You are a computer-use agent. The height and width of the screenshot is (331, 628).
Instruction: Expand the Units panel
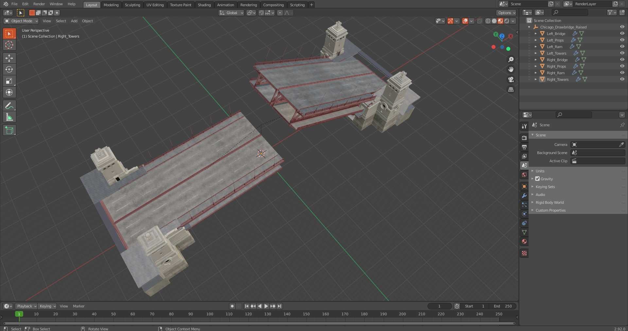click(x=540, y=171)
